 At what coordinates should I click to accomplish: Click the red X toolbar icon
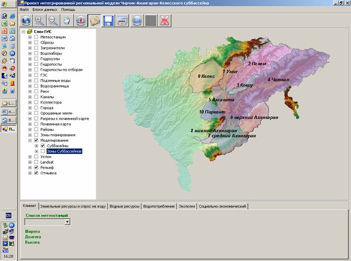tap(164, 20)
